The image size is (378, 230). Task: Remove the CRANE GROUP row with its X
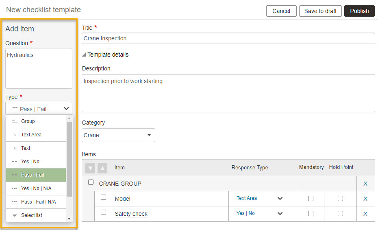coord(365,184)
